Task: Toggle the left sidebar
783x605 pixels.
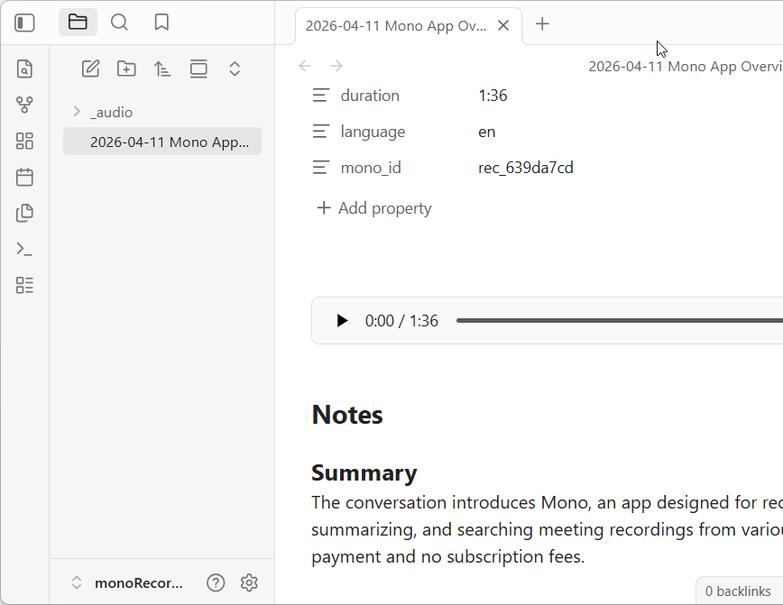Action: [x=24, y=22]
